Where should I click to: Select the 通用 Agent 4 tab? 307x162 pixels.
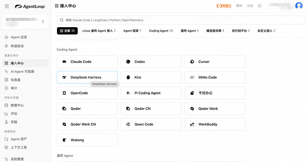pyautogui.click(x=190, y=31)
